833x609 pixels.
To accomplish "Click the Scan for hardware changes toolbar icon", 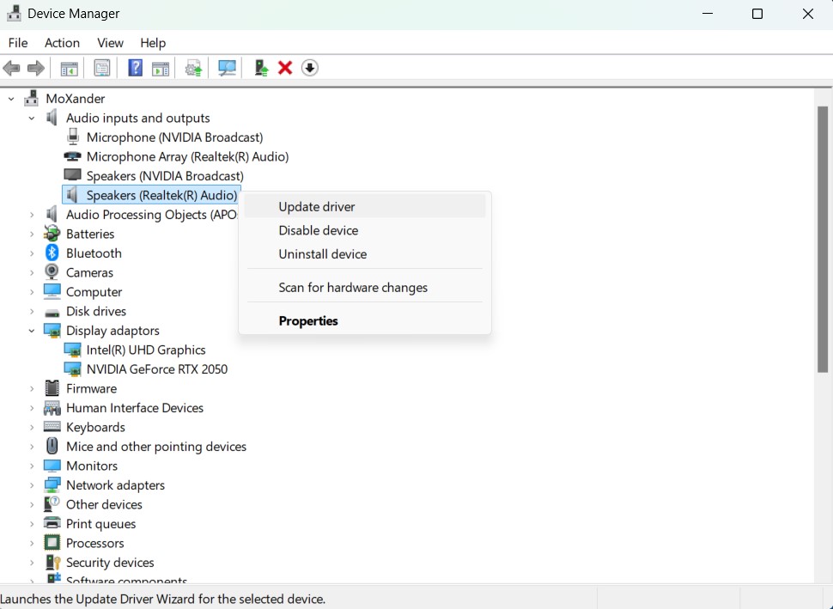I will coord(226,68).
